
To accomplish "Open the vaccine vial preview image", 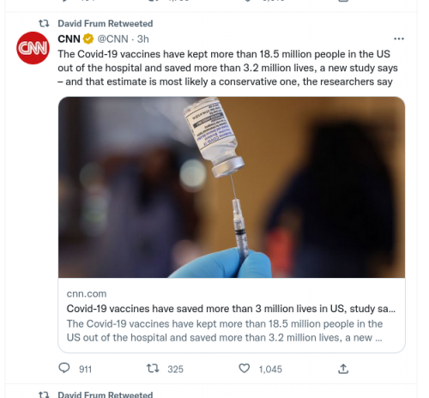I will click(232, 187).
